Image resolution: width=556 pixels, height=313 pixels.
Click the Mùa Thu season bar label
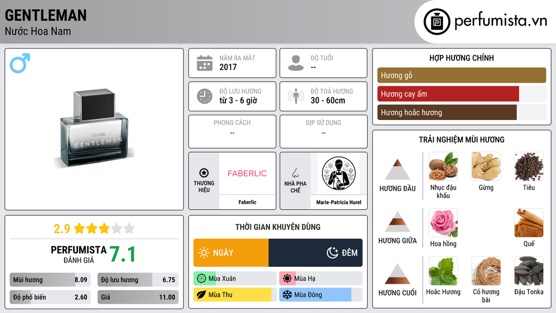(220, 295)
